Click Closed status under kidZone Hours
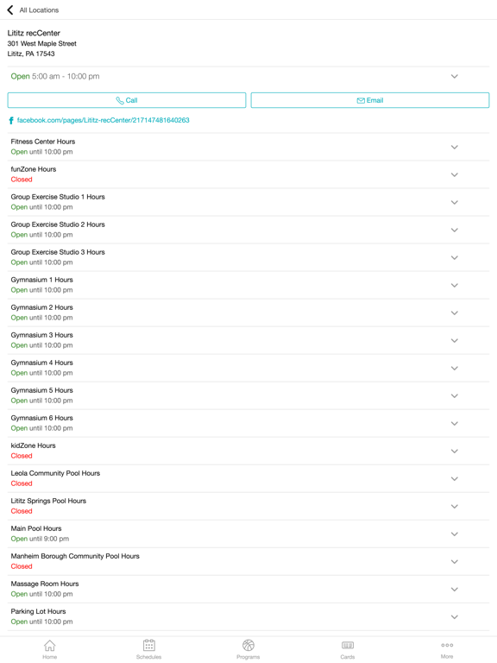The height and width of the screenshot is (663, 497). [22, 456]
